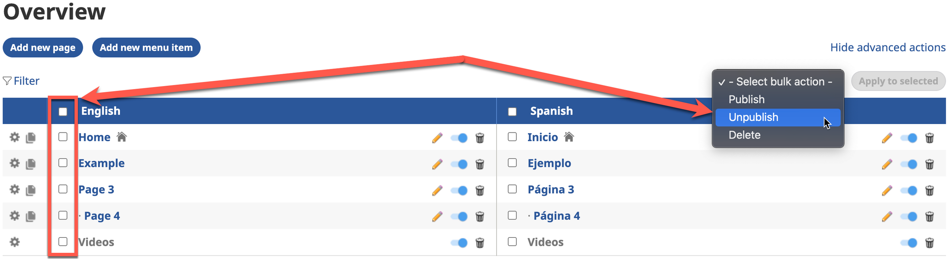Viewport: 948px width, 259px height.
Task: Click the duplicate icon on Page 4 row
Action: tap(31, 216)
